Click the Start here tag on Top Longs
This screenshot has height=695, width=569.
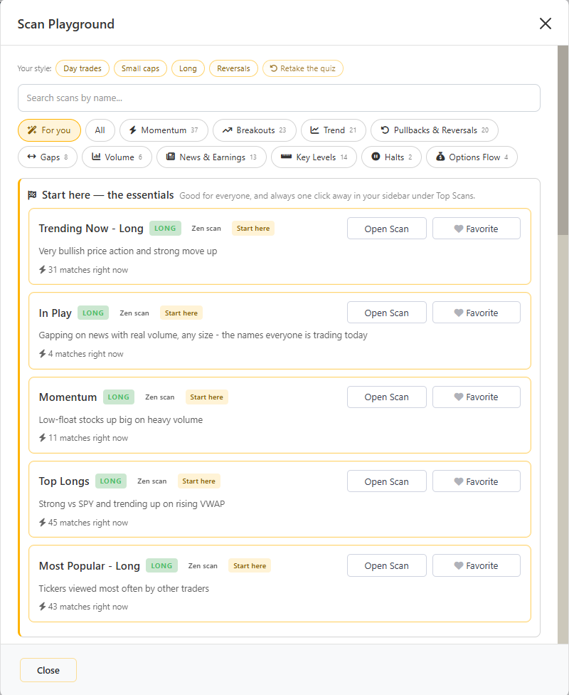[199, 481]
